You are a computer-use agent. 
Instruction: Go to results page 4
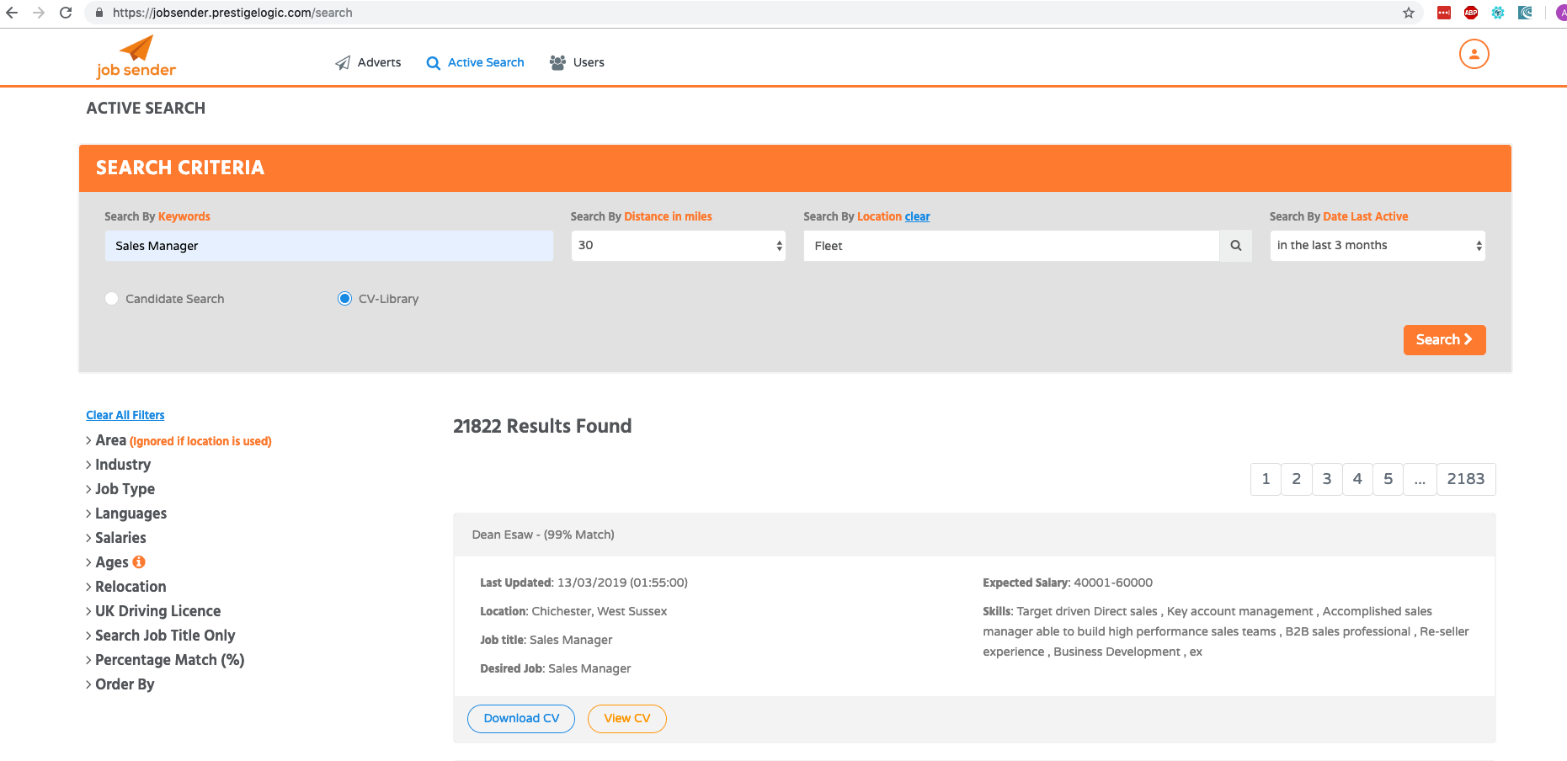(1357, 479)
